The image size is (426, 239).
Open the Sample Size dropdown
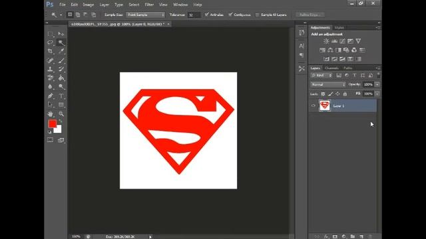(x=146, y=15)
